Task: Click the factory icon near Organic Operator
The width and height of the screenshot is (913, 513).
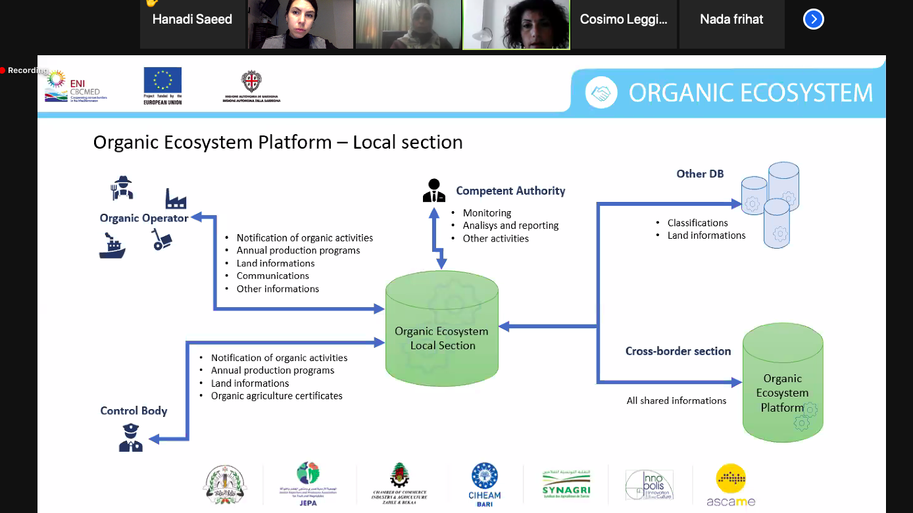Action: (176, 198)
